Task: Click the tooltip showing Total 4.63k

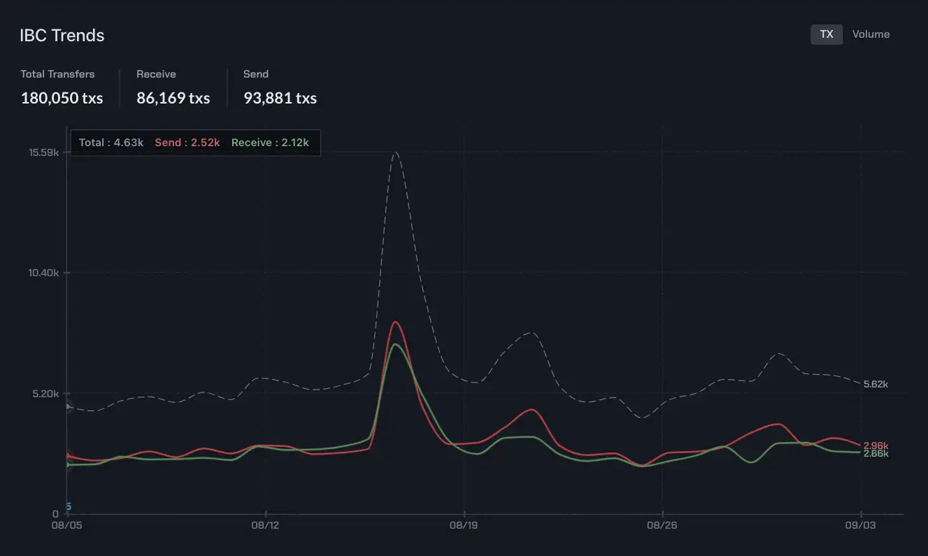Action: [x=194, y=142]
